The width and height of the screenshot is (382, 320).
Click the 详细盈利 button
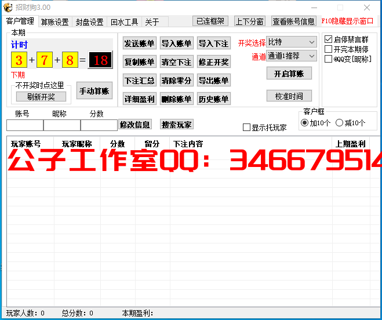(139, 99)
